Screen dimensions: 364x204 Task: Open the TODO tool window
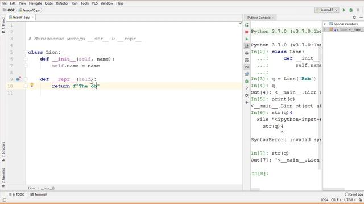[x=16, y=194]
